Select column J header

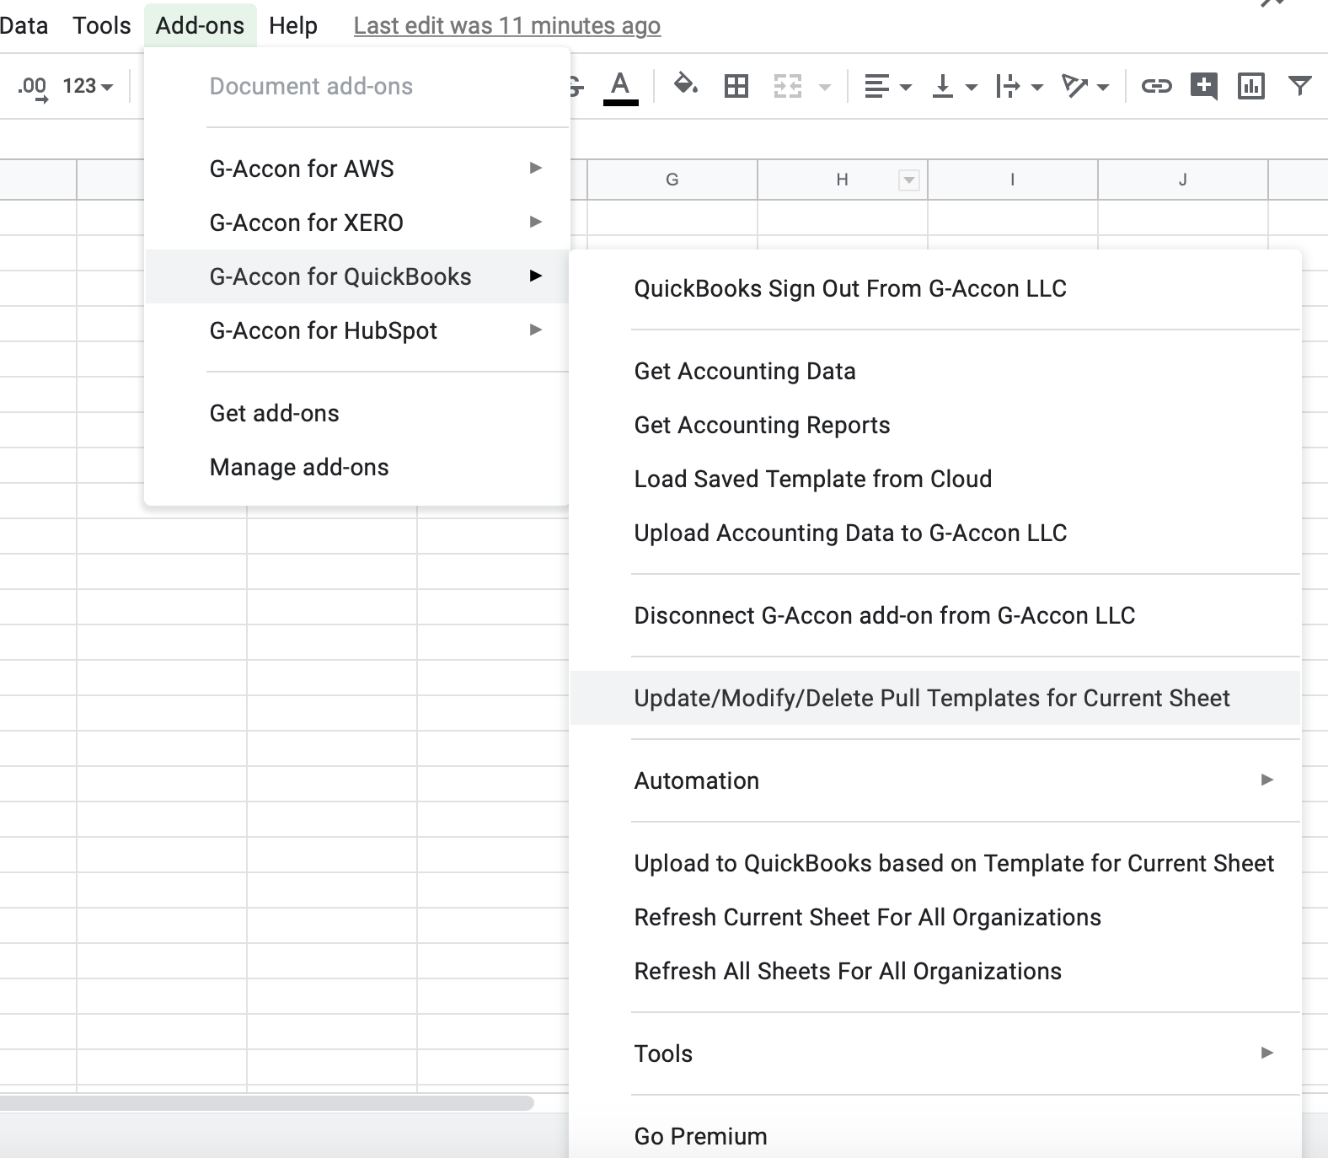click(x=1182, y=180)
